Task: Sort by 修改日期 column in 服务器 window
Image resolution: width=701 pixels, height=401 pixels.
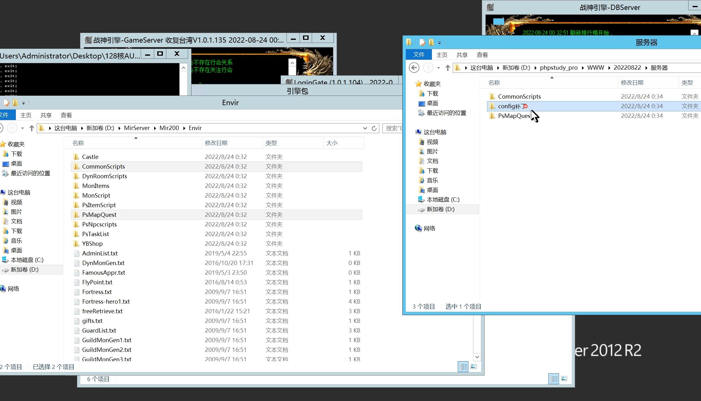Action: tap(648, 83)
